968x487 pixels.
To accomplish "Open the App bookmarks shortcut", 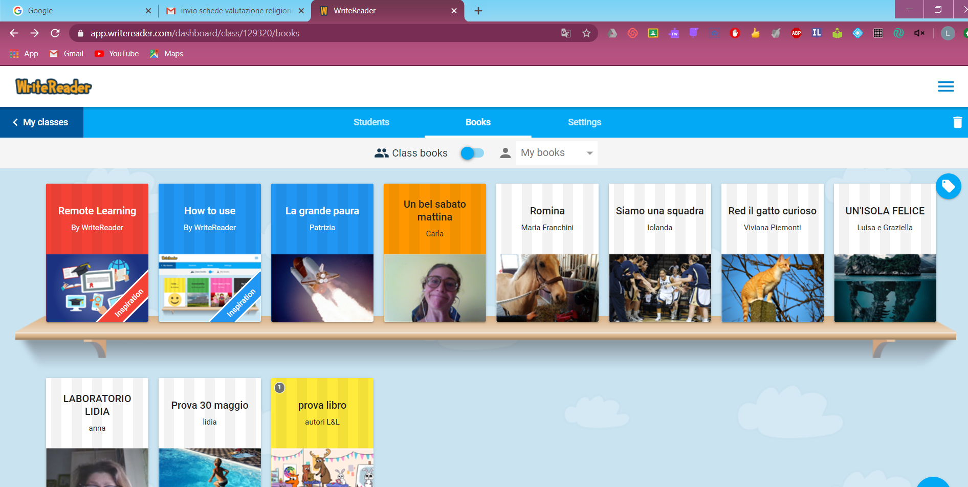I will pyautogui.click(x=24, y=54).
